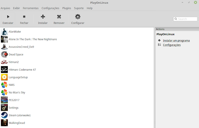The height and width of the screenshot is (128, 199).
Task: Select the 'Steam (alanwake)' entry text
Action: (x=20, y=115)
